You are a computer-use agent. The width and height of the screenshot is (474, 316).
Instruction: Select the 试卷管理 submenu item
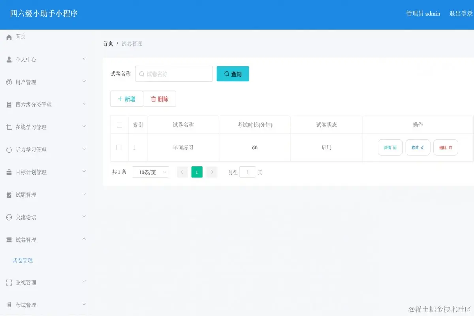[23, 260]
